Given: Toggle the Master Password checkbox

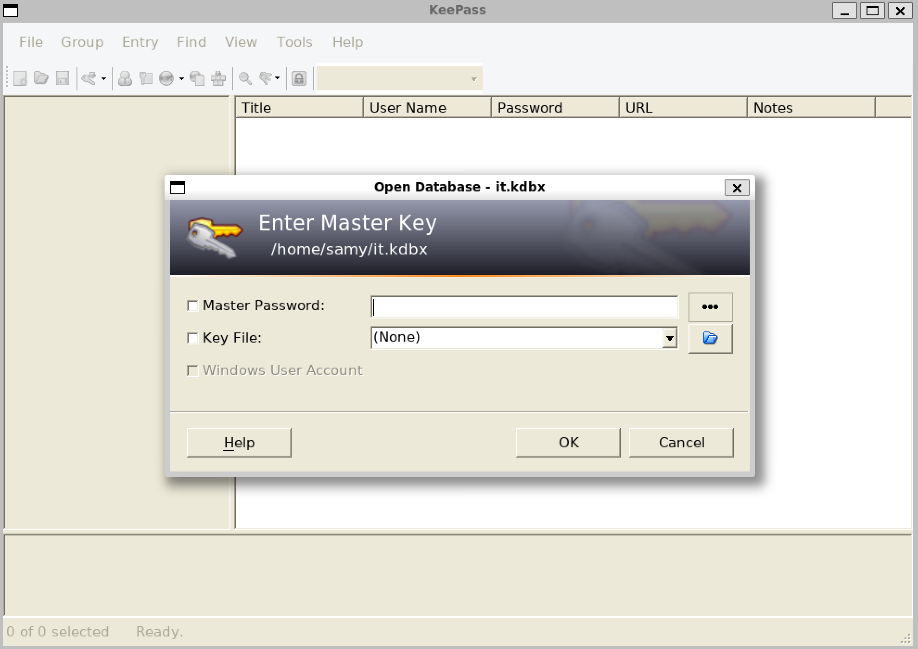Looking at the screenshot, I should tap(192, 306).
